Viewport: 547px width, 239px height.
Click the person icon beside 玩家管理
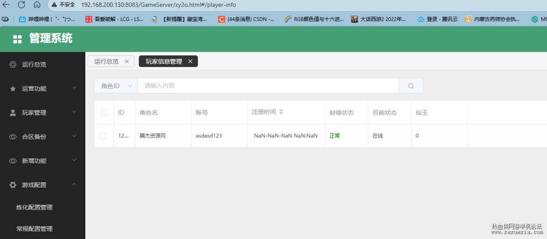click(13, 113)
